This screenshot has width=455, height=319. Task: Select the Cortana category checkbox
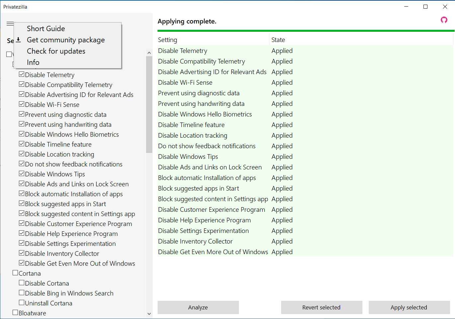tap(15, 273)
